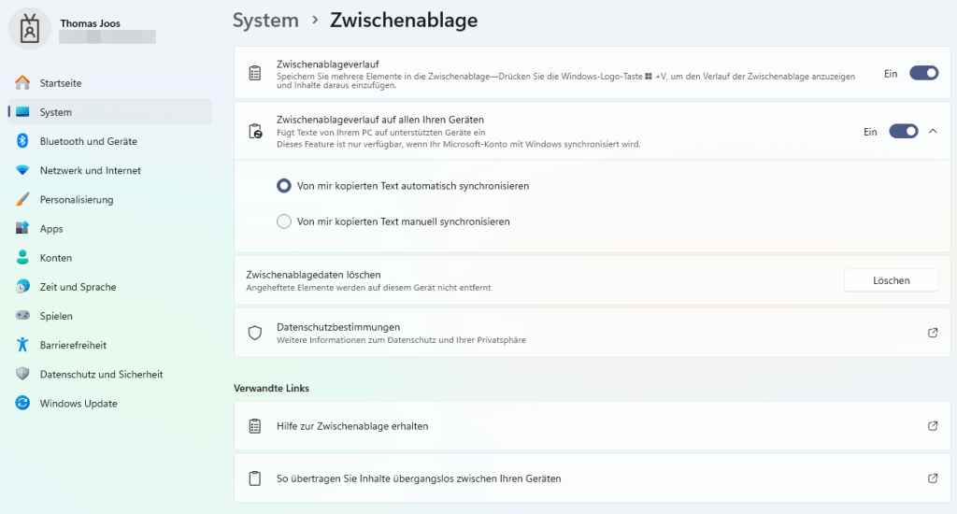Click the Spielen gamepad icon
This screenshot has height=514, width=957.
[22, 316]
